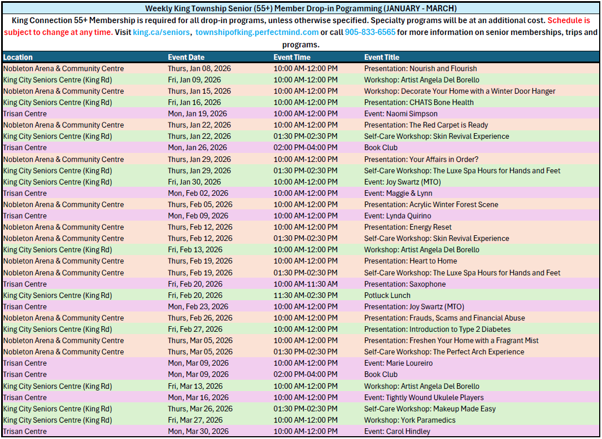
Task: Sort by the Event Date column header
Action: (x=186, y=57)
